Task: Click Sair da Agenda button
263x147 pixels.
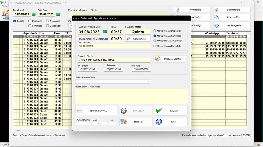Action: pos(232,26)
